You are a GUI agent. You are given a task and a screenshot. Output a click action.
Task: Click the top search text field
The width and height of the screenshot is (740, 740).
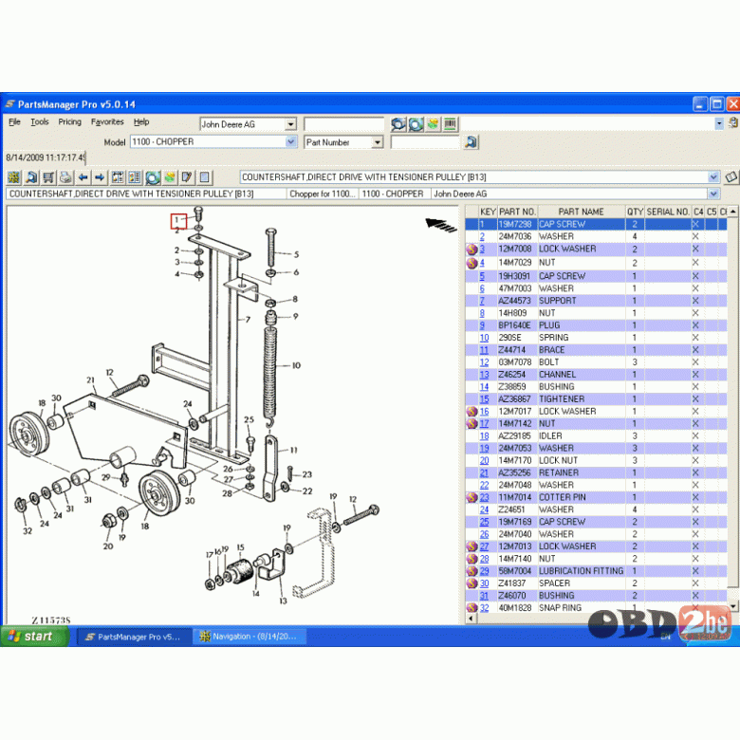pos(344,124)
